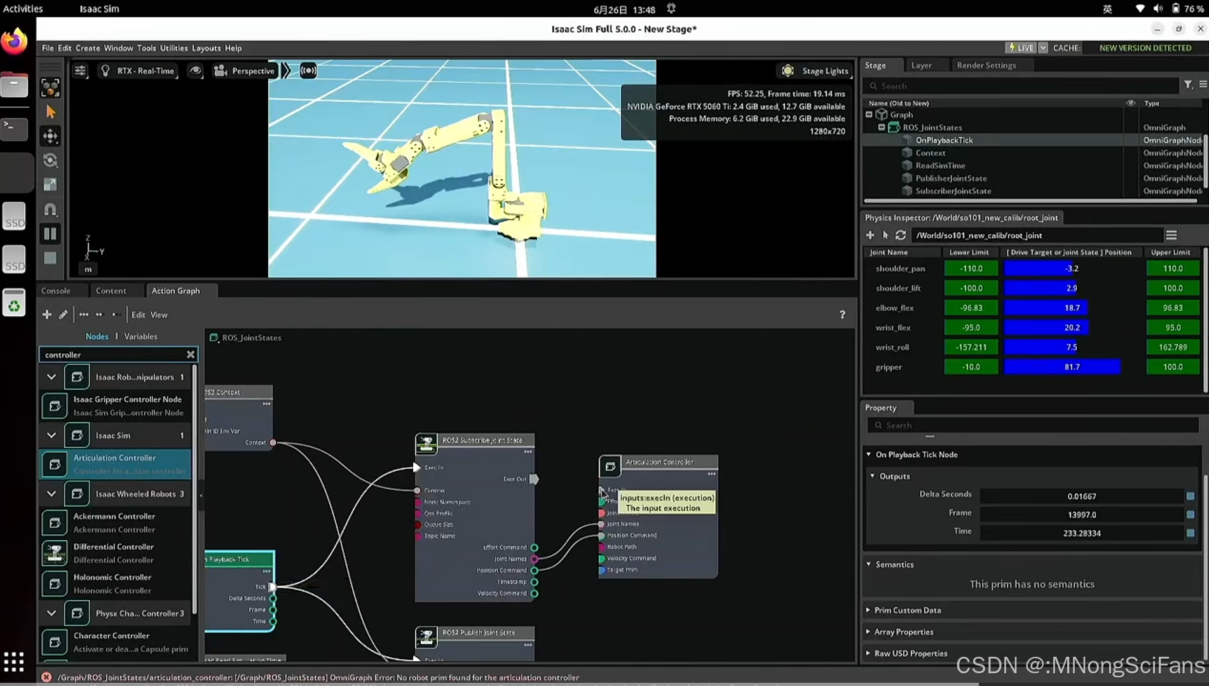Screen dimensions: 1209x686
Task: Adjust shoulder_pan position slider
Action: (1071, 269)
